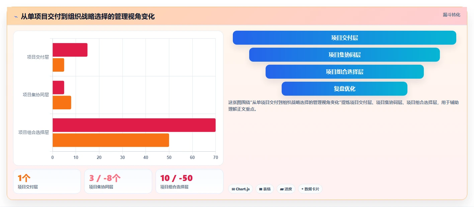Open the 3 / -8个 项目集协同层 data card
This screenshot has height=207, width=474.
(118, 181)
